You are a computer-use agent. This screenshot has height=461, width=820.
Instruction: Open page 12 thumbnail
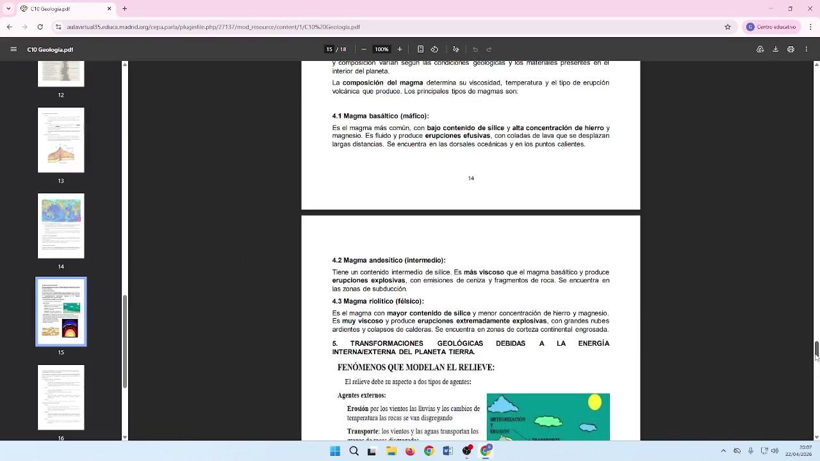pos(61,74)
